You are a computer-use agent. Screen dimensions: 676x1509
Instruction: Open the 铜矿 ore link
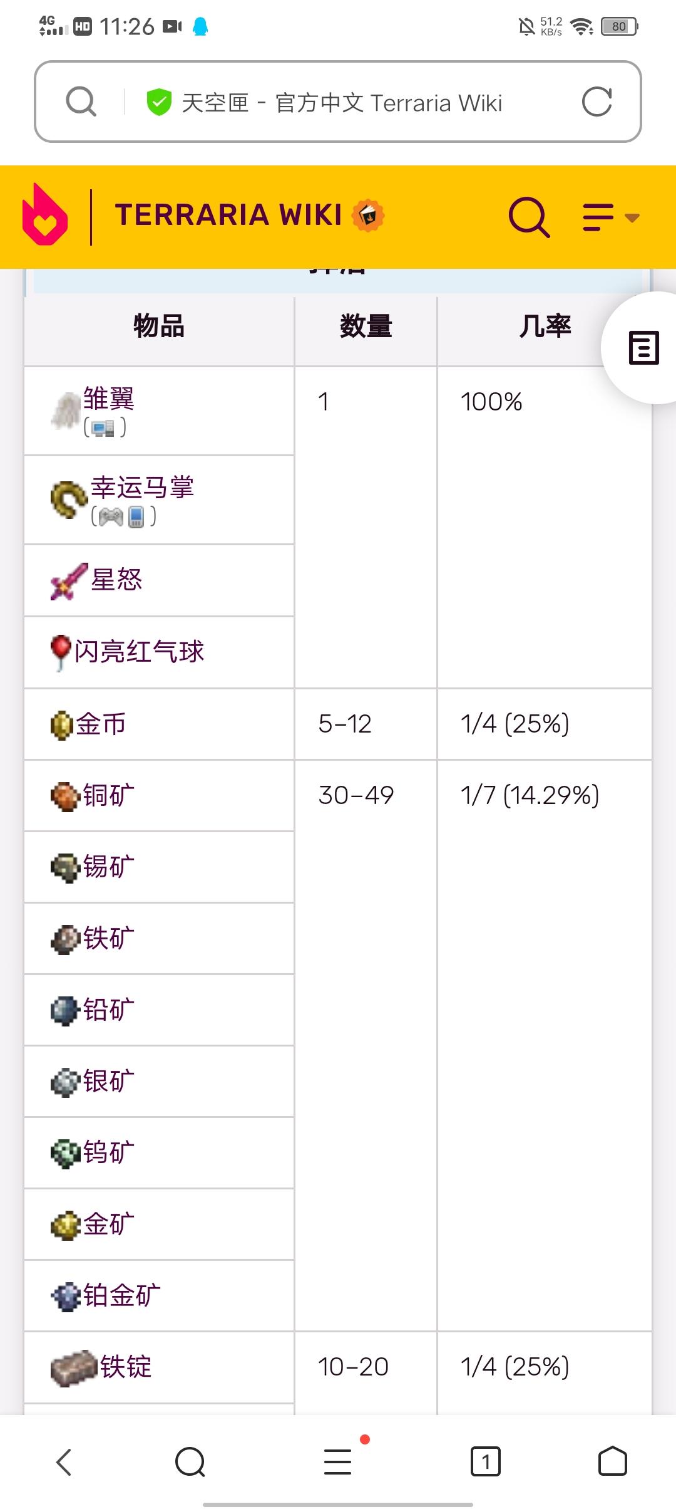tap(109, 795)
